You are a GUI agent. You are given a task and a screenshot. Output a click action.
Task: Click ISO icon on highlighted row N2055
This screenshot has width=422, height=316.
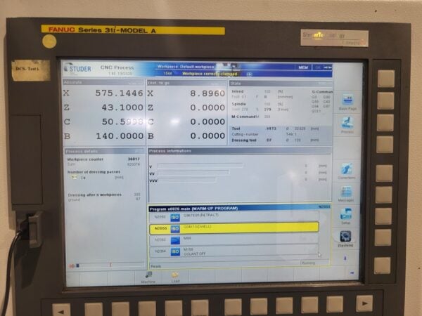(x=175, y=228)
